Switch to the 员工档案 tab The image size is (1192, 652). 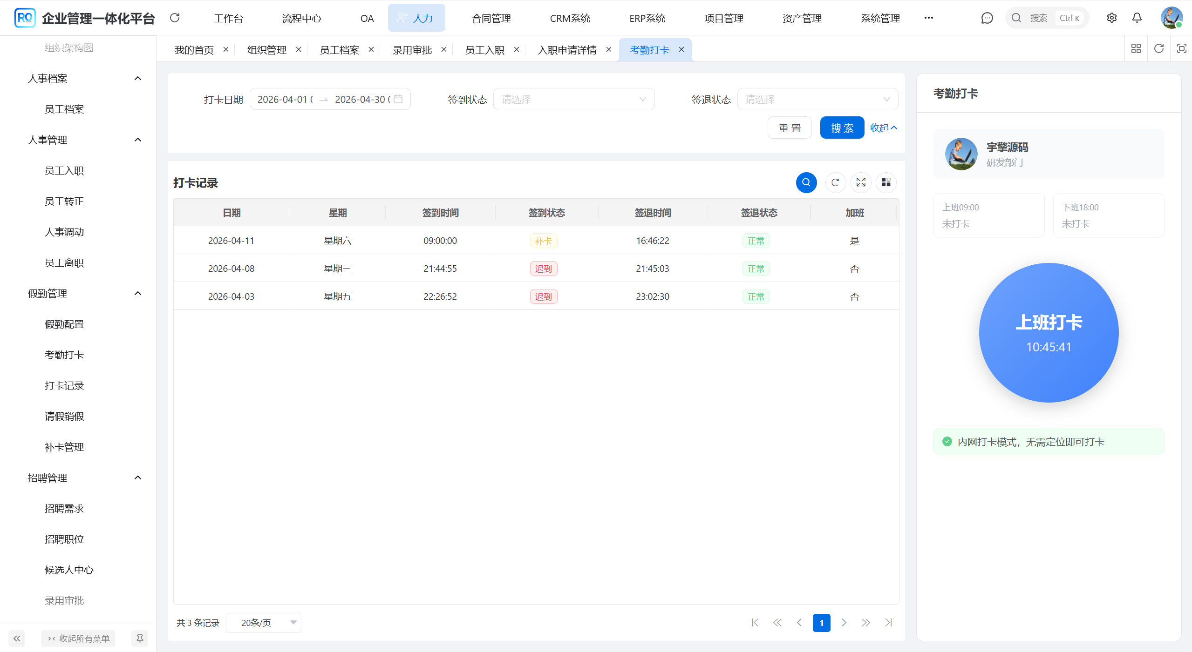(x=339, y=50)
